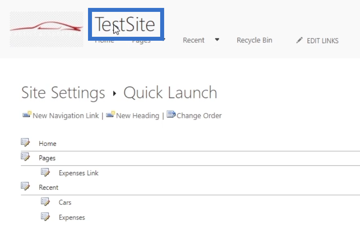Select the Recent heading row text
Screen dimensions: 360x246
48,187
